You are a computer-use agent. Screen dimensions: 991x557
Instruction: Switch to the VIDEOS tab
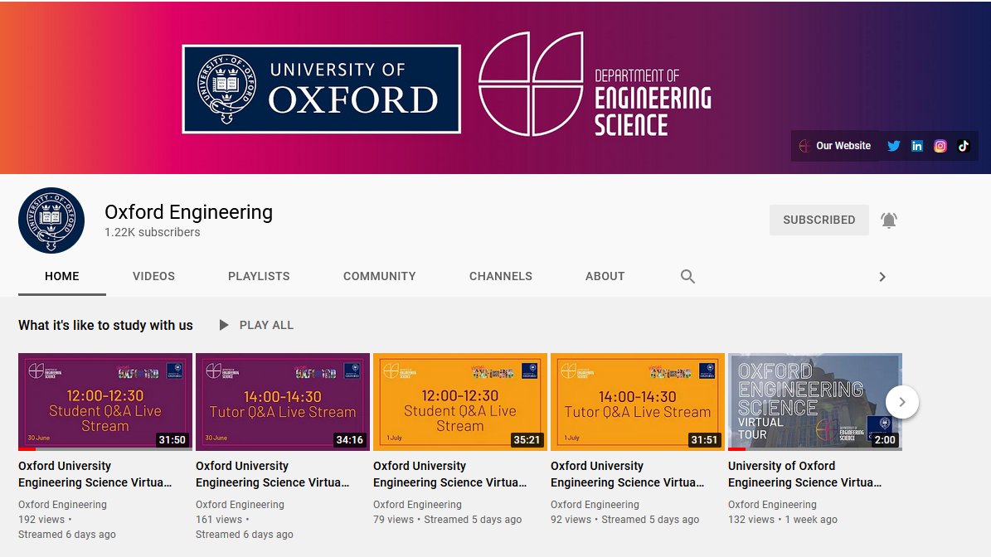153,277
